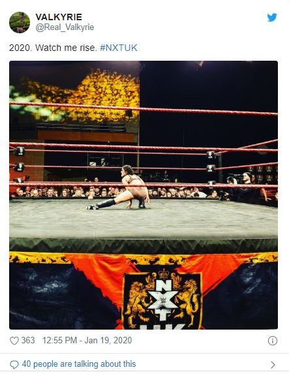Follow the #NXTUK hashtag link
The image size is (289, 374).
pos(118,48)
